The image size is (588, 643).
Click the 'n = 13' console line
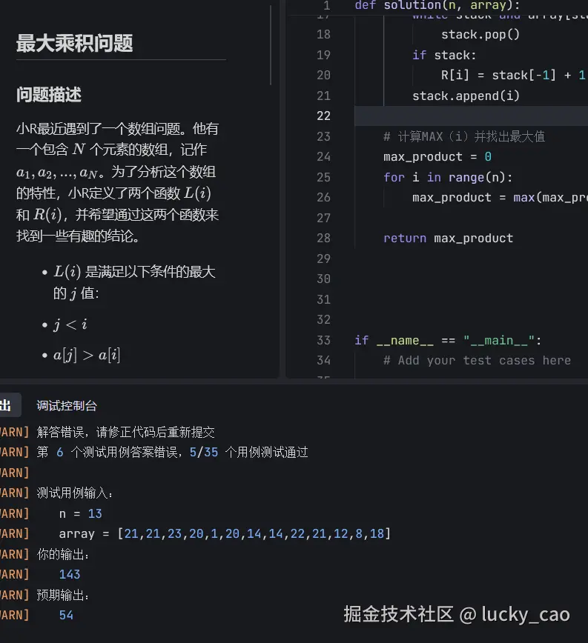click(80, 513)
